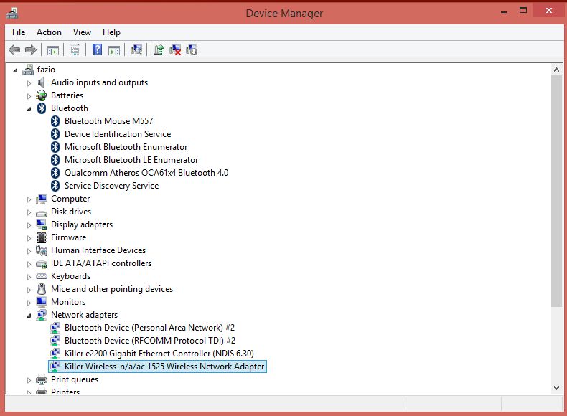Image resolution: width=567 pixels, height=416 pixels.
Task: Collapse the Bluetooth category
Action: (29, 109)
